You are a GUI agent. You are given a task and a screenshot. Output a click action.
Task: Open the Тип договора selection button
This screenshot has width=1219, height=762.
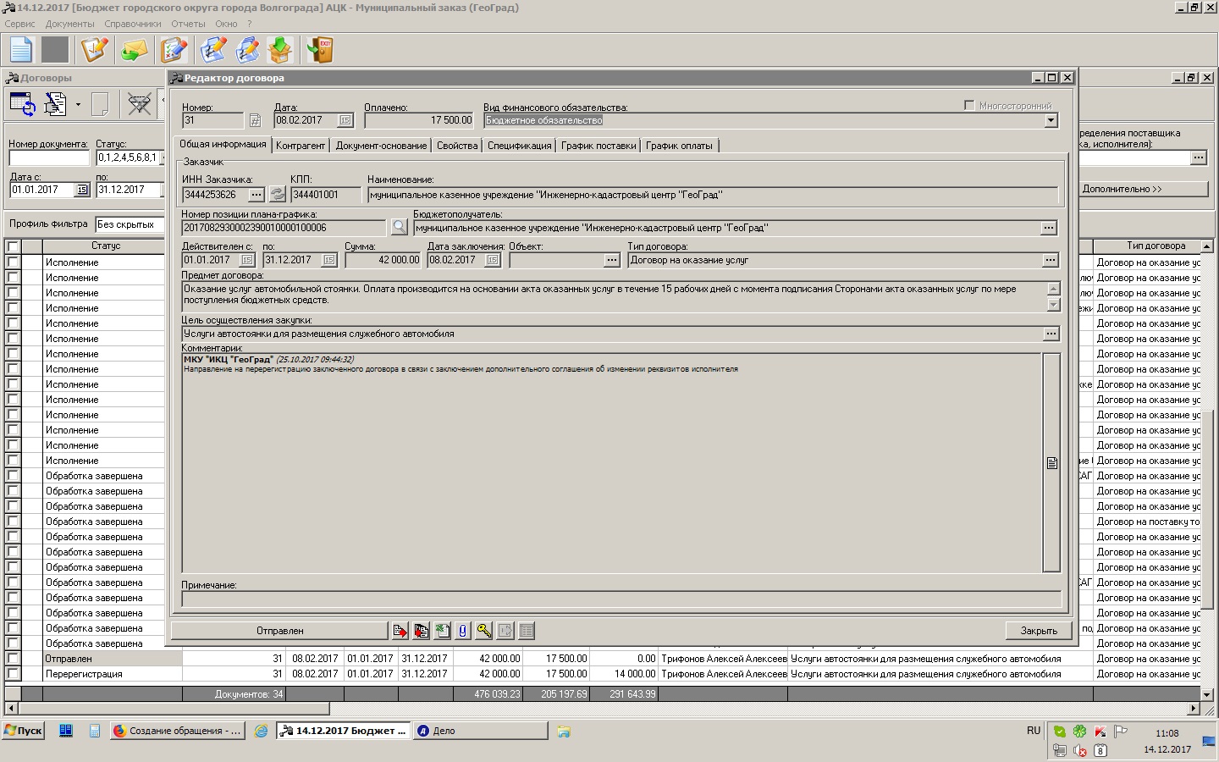click(x=1050, y=260)
